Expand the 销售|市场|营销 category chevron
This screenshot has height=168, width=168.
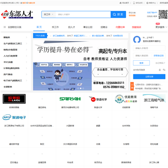(x=27, y=50)
